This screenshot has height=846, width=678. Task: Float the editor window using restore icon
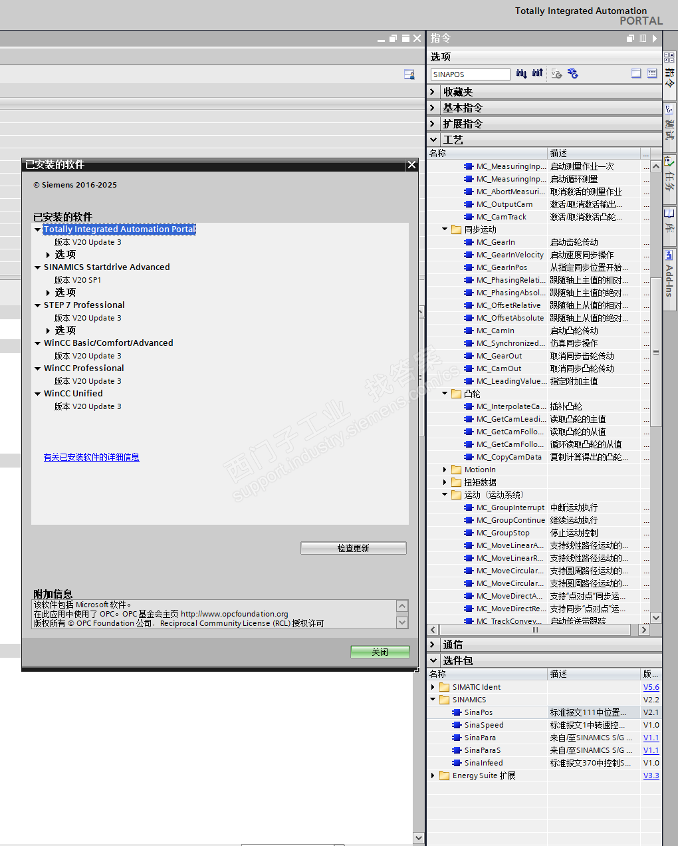pyautogui.click(x=393, y=39)
